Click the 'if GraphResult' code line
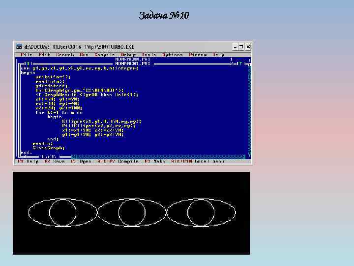 click(x=87, y=95)
